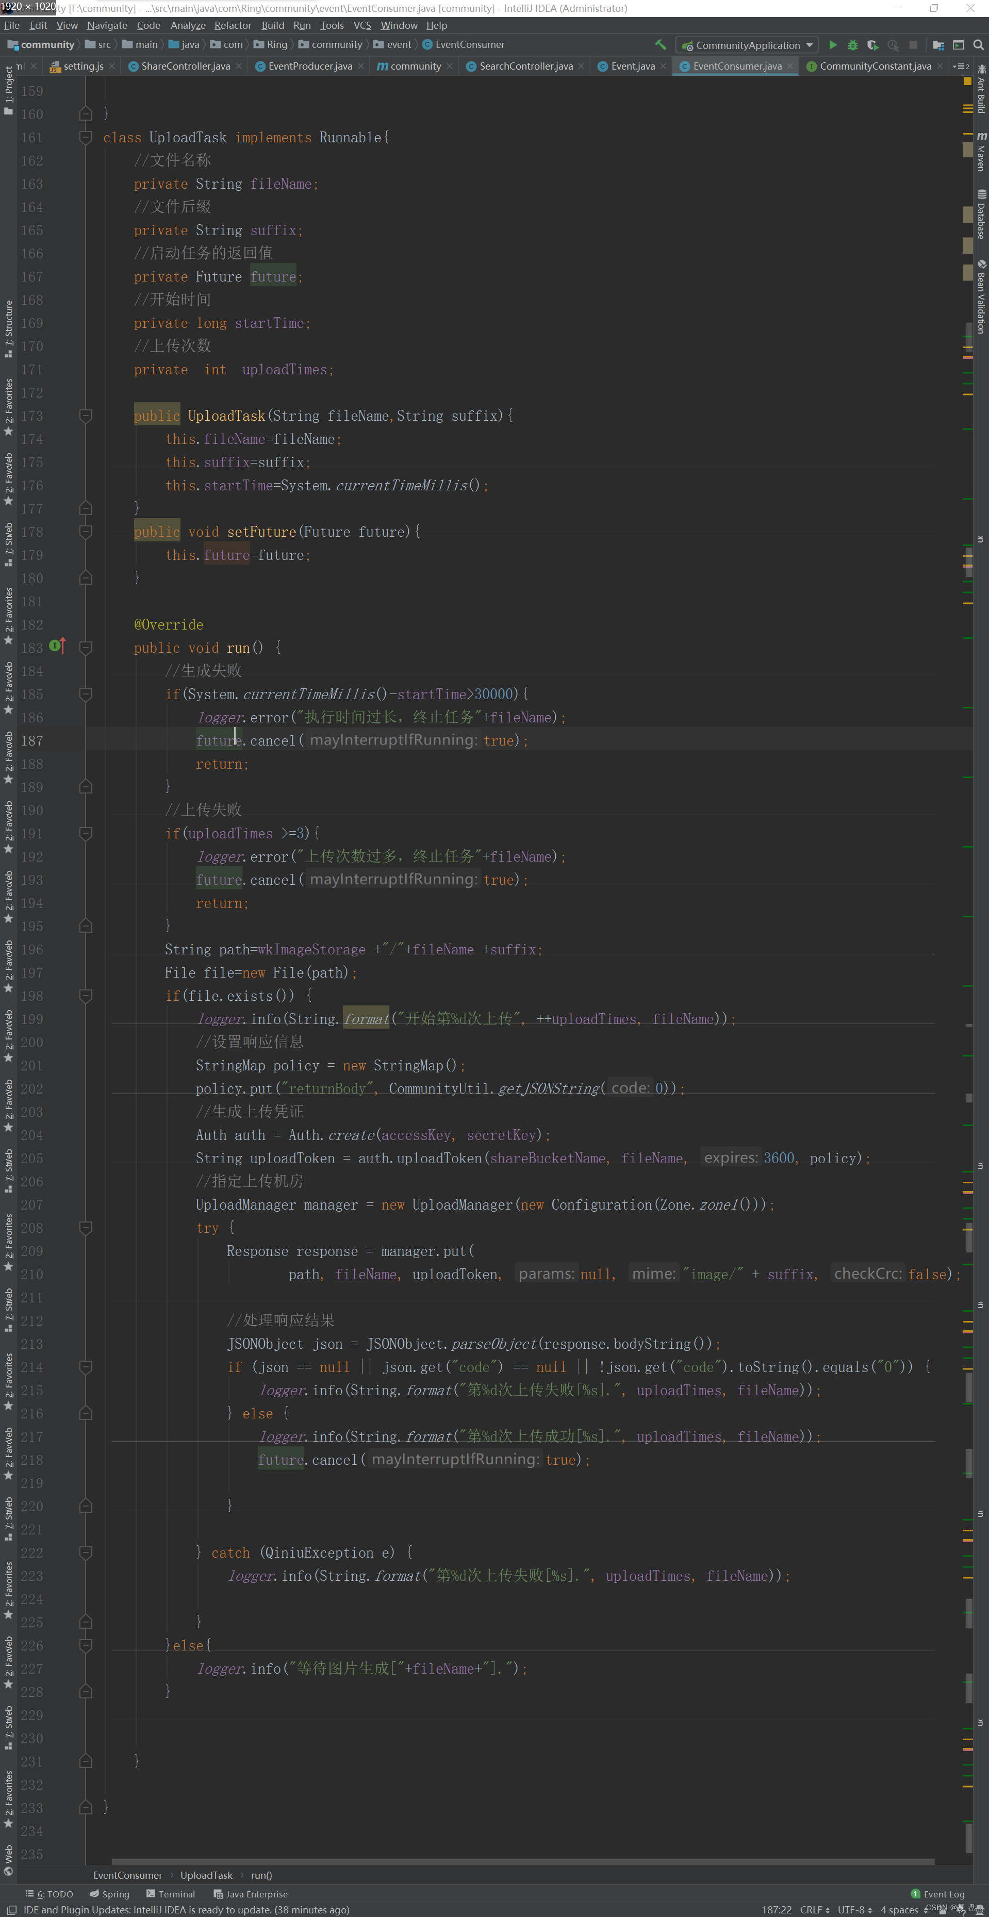
Task: Open Run Anything icon in toolbar
Action: (x=959, y=45)
